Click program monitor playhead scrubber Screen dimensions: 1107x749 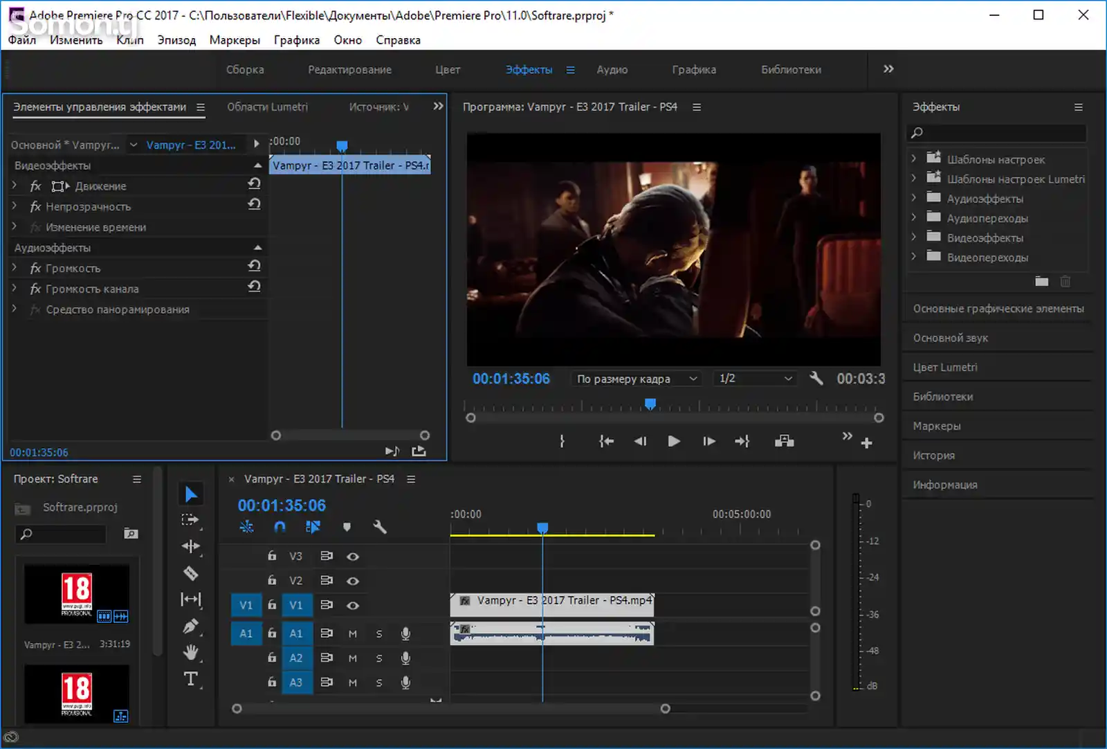pos(650,404)
